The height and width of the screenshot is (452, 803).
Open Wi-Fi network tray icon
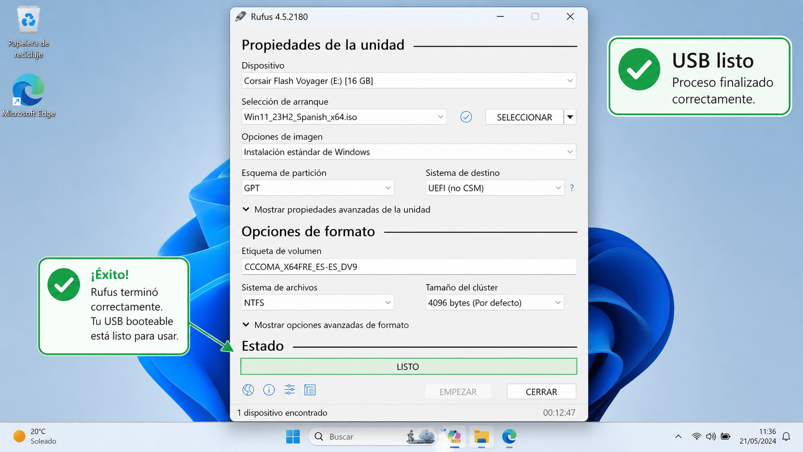[x=696, y=437]
